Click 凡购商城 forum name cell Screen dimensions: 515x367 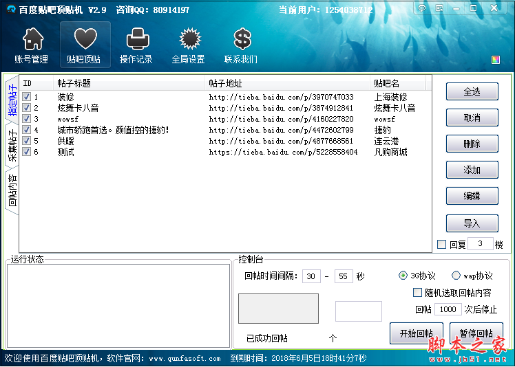point(390,152)
